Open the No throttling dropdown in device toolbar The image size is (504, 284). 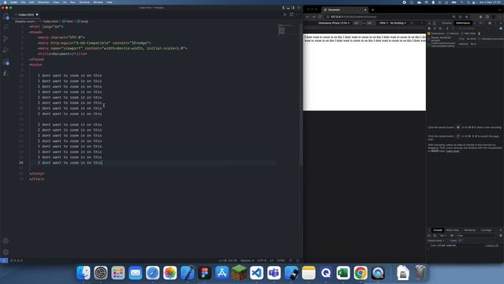tap(398, 23)
